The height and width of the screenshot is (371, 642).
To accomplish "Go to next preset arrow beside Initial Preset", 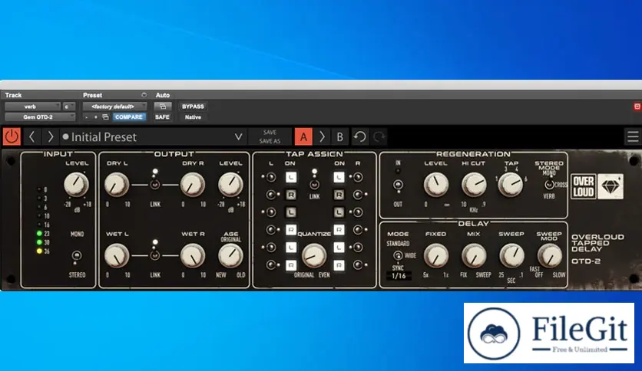I will (50, 137).
